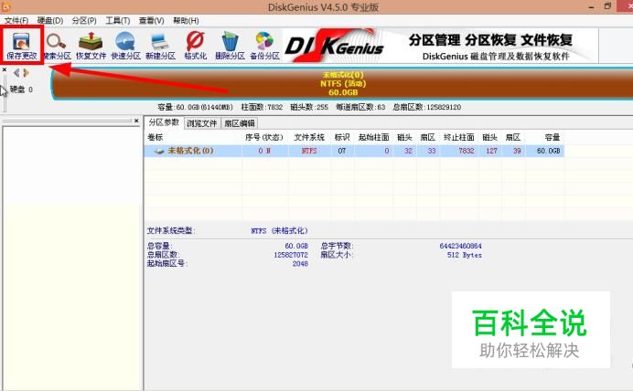The width and height of the screenshot is (633, 391).
Task: Start 快速分区 quick partition
Action: click(x=125, y=46)
